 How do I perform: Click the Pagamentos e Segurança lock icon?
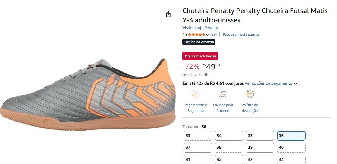coord(196,94)
